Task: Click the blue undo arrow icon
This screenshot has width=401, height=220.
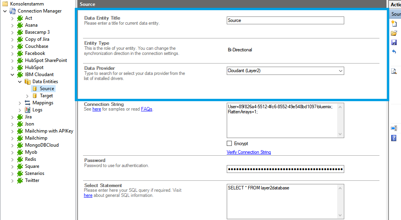Action: click(394, 52)
